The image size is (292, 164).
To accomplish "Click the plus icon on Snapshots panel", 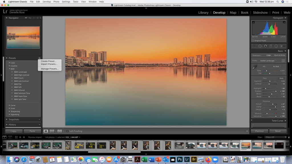I will (39, 120).
